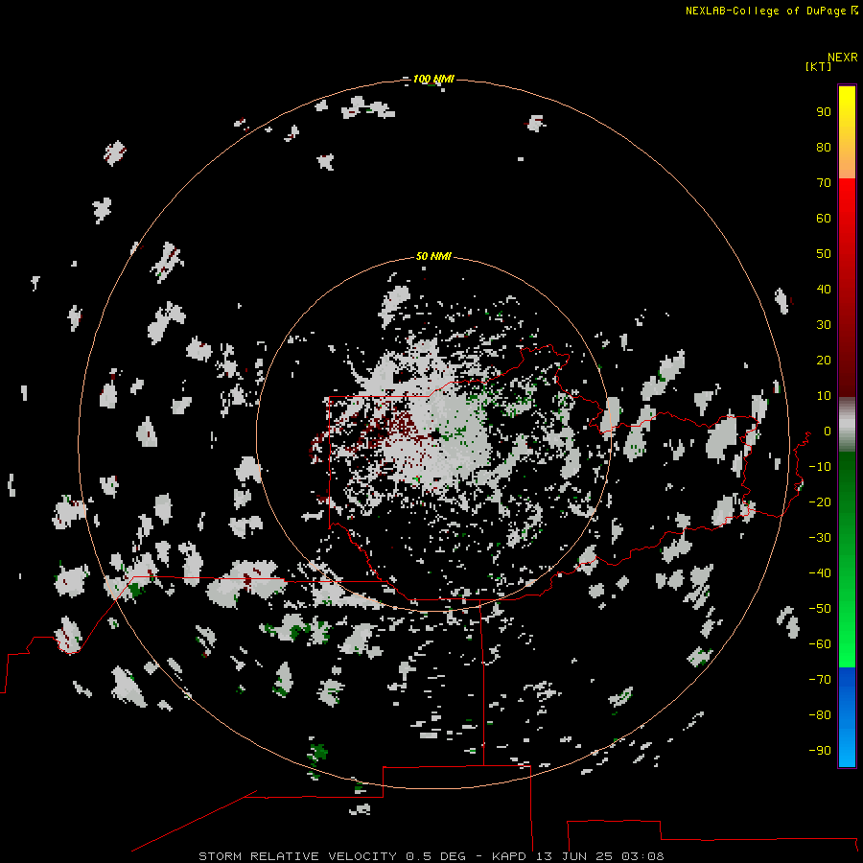Select the 50 NMI range ring label

(433, 256)
